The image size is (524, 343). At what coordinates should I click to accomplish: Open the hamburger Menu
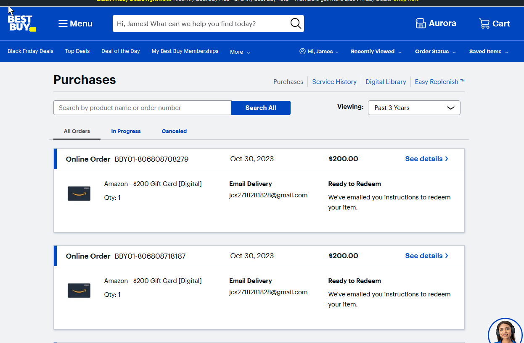point(75,24)
